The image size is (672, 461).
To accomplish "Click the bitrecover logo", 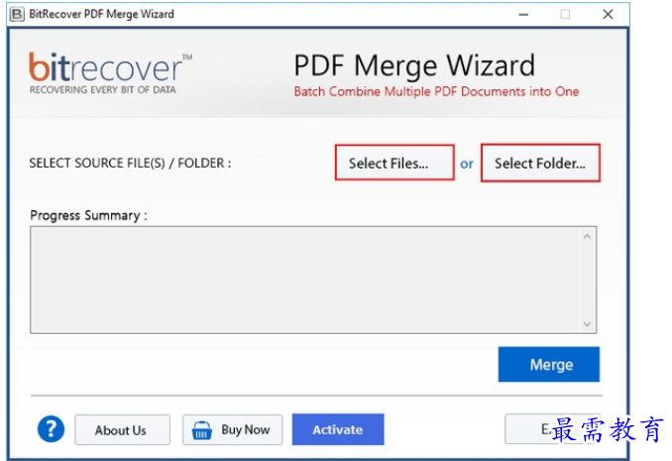I will coord(110,73).
